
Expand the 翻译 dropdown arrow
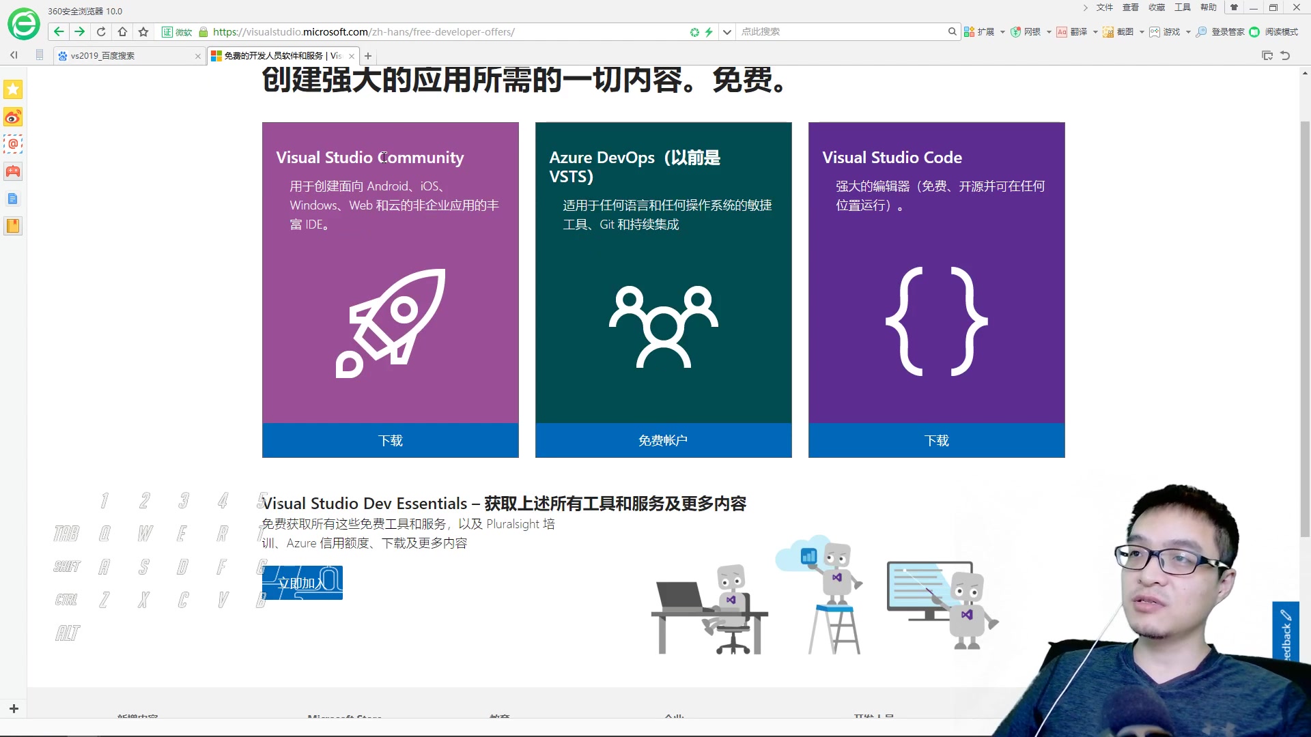(x=1095, y=32)
